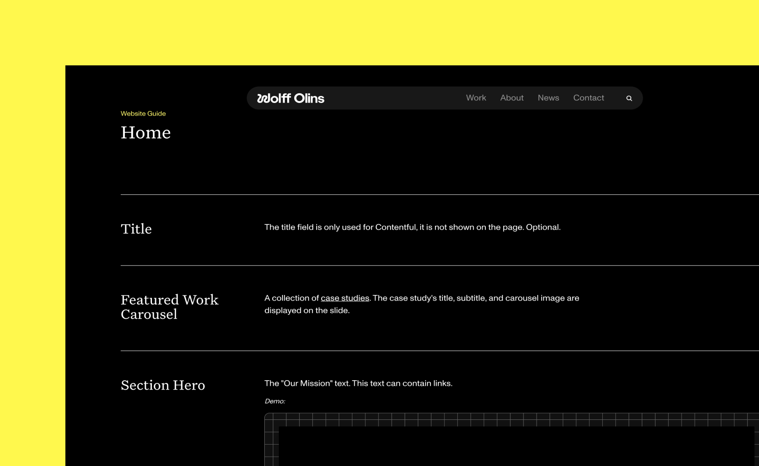Image resolution: width=759 pixels, height=466 pixels.
Task: Click the Our Mission description text
Action: point(358,383)
